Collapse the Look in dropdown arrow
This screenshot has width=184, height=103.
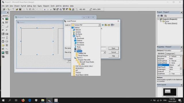click(99, 25)
